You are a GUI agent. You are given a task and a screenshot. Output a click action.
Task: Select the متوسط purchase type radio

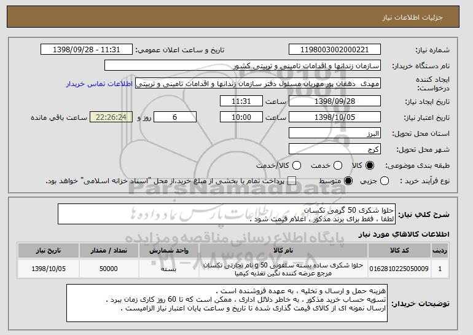click(x=348, y=181)
